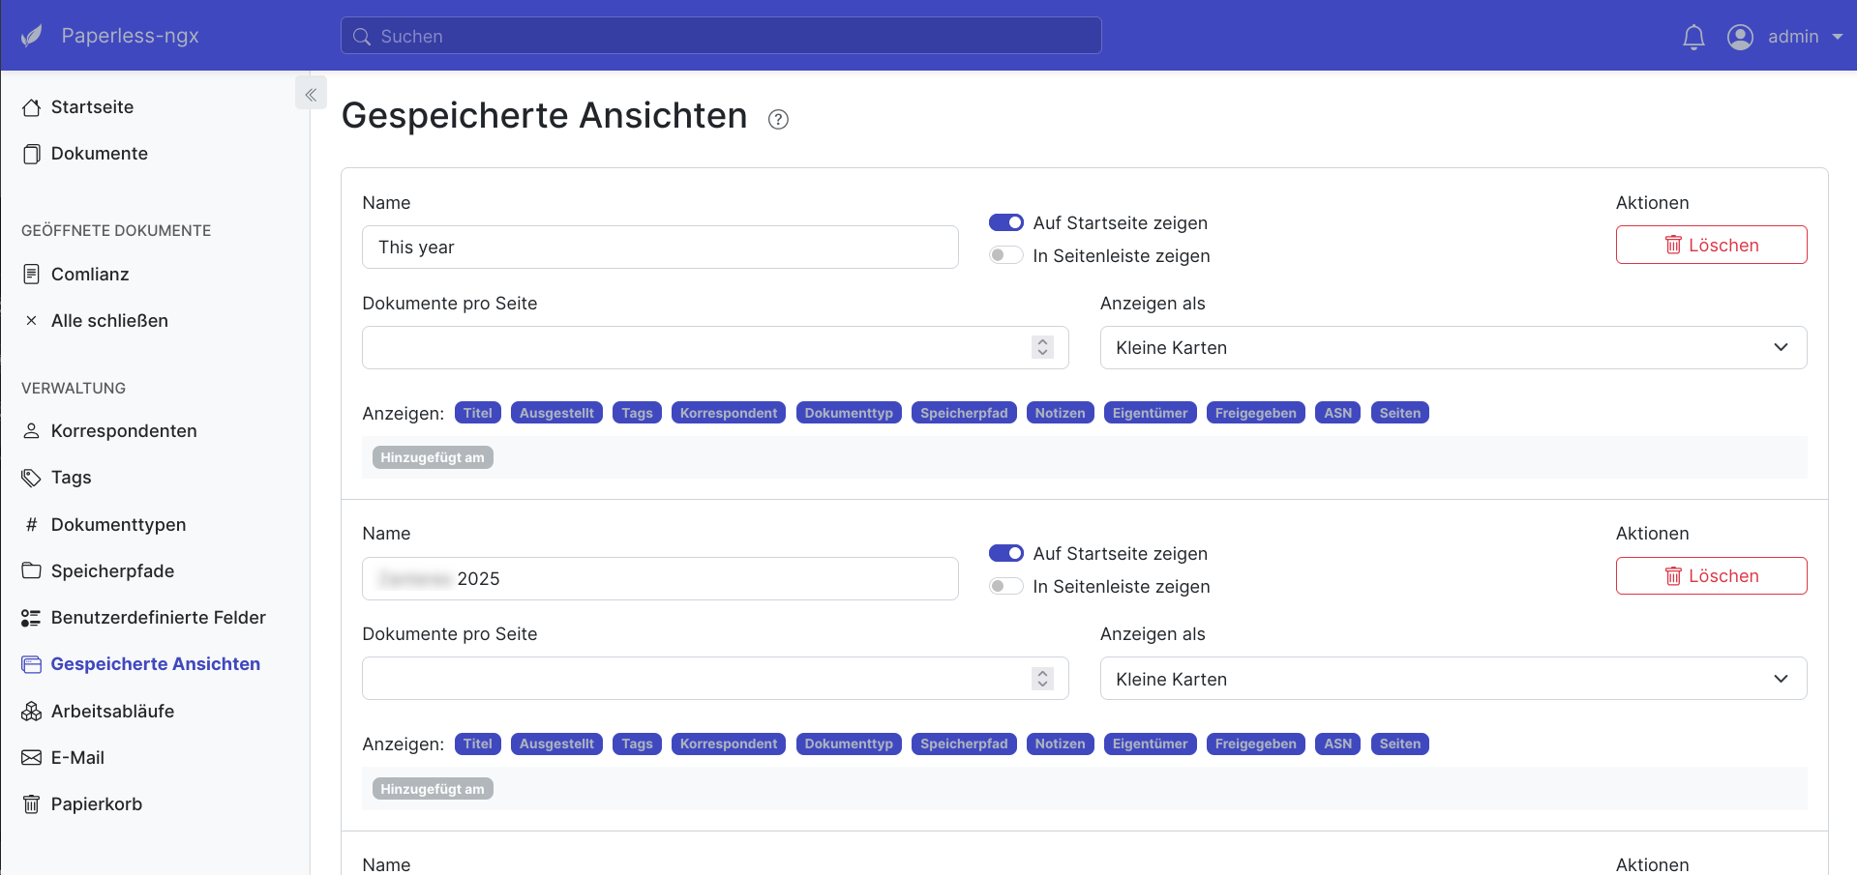The width and height of the screenshot is (1857, 875).
Task: Click the Dokumente sidebar icon
Action: click(32, 153)
